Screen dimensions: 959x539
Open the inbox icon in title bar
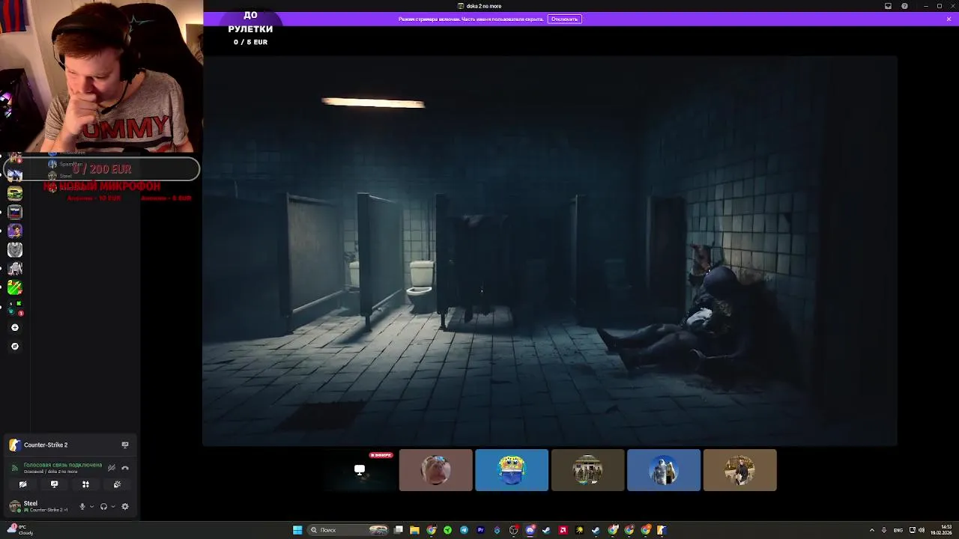tap(888, 6)
